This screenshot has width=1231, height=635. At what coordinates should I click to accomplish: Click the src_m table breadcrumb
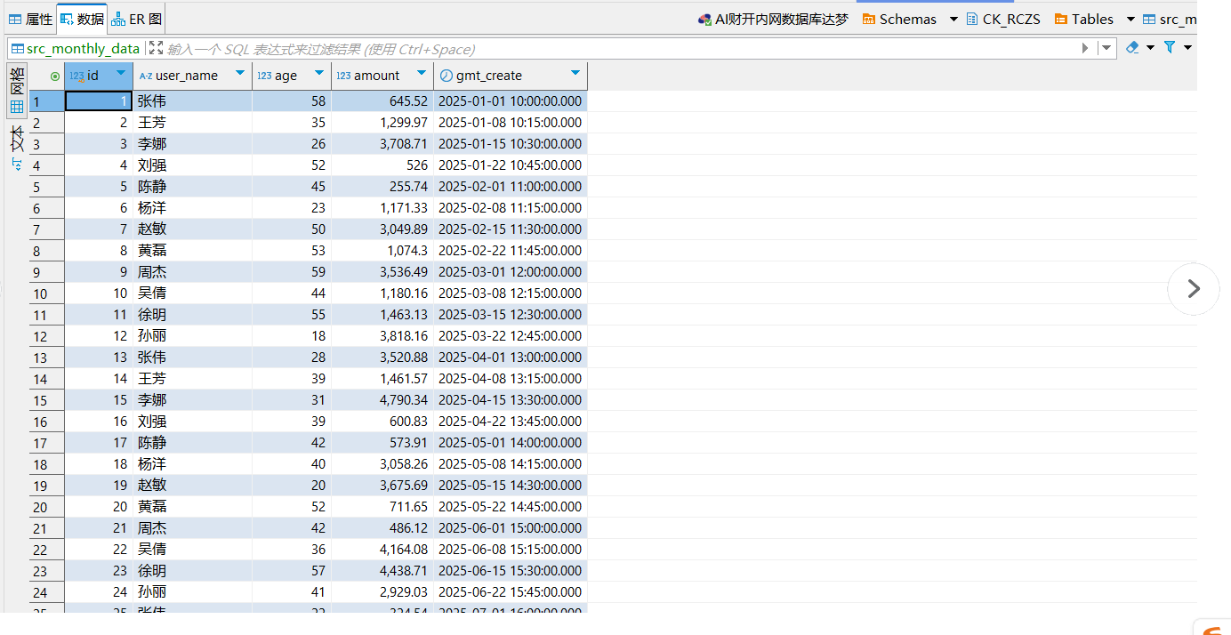point(1170,19)
